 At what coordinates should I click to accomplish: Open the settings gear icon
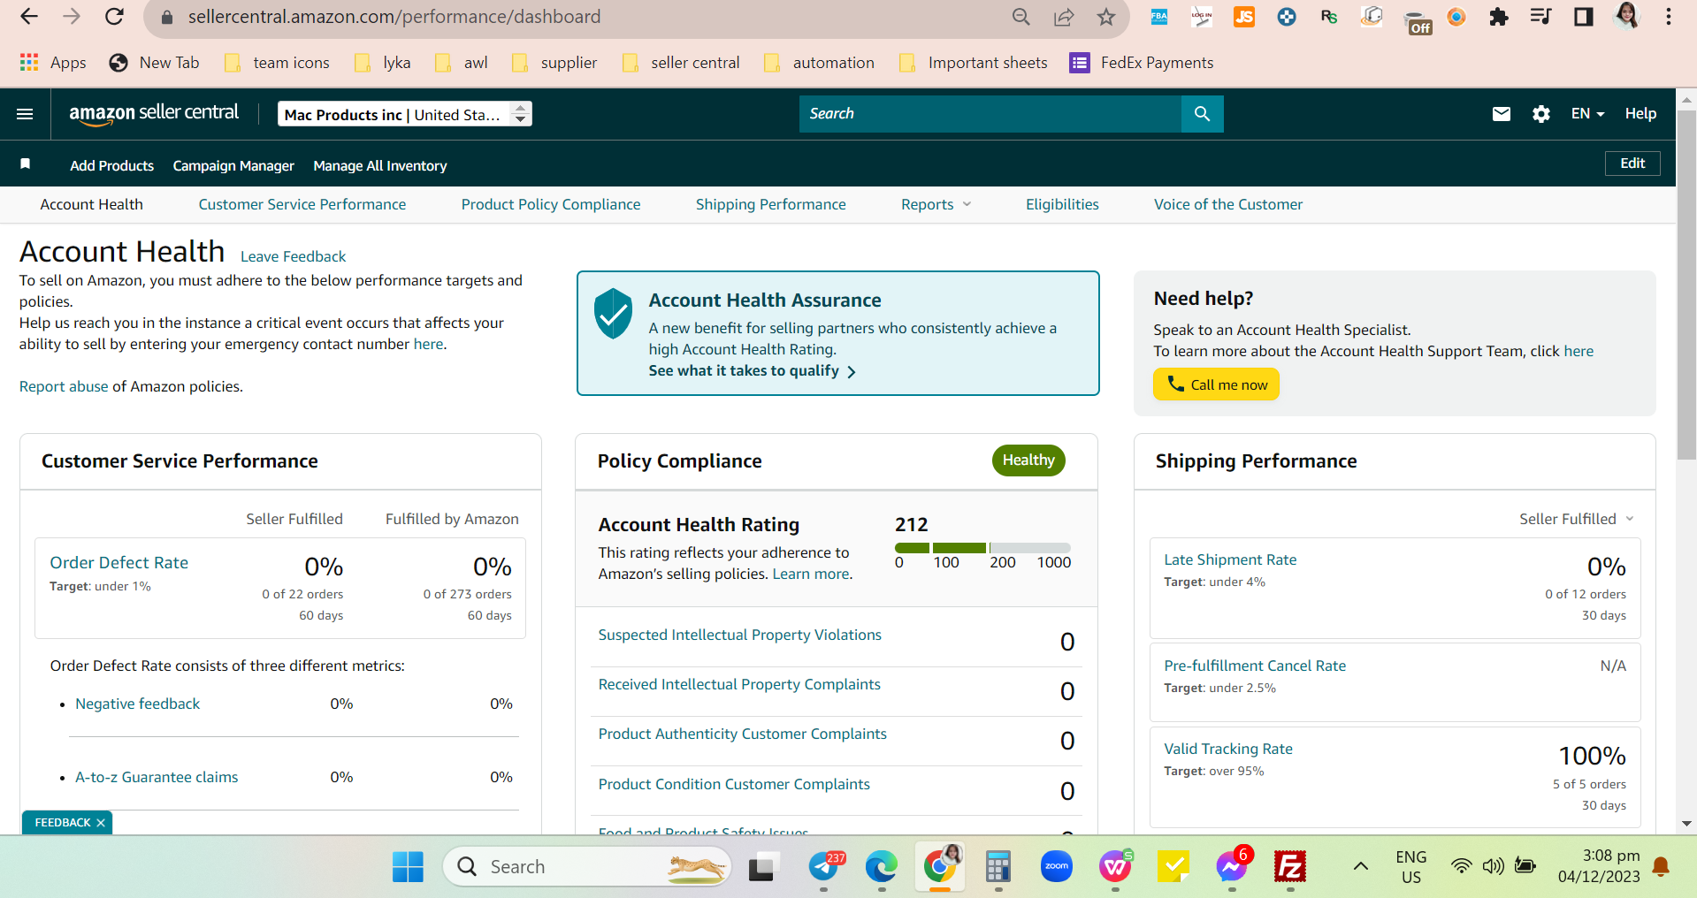[1541, 114]
